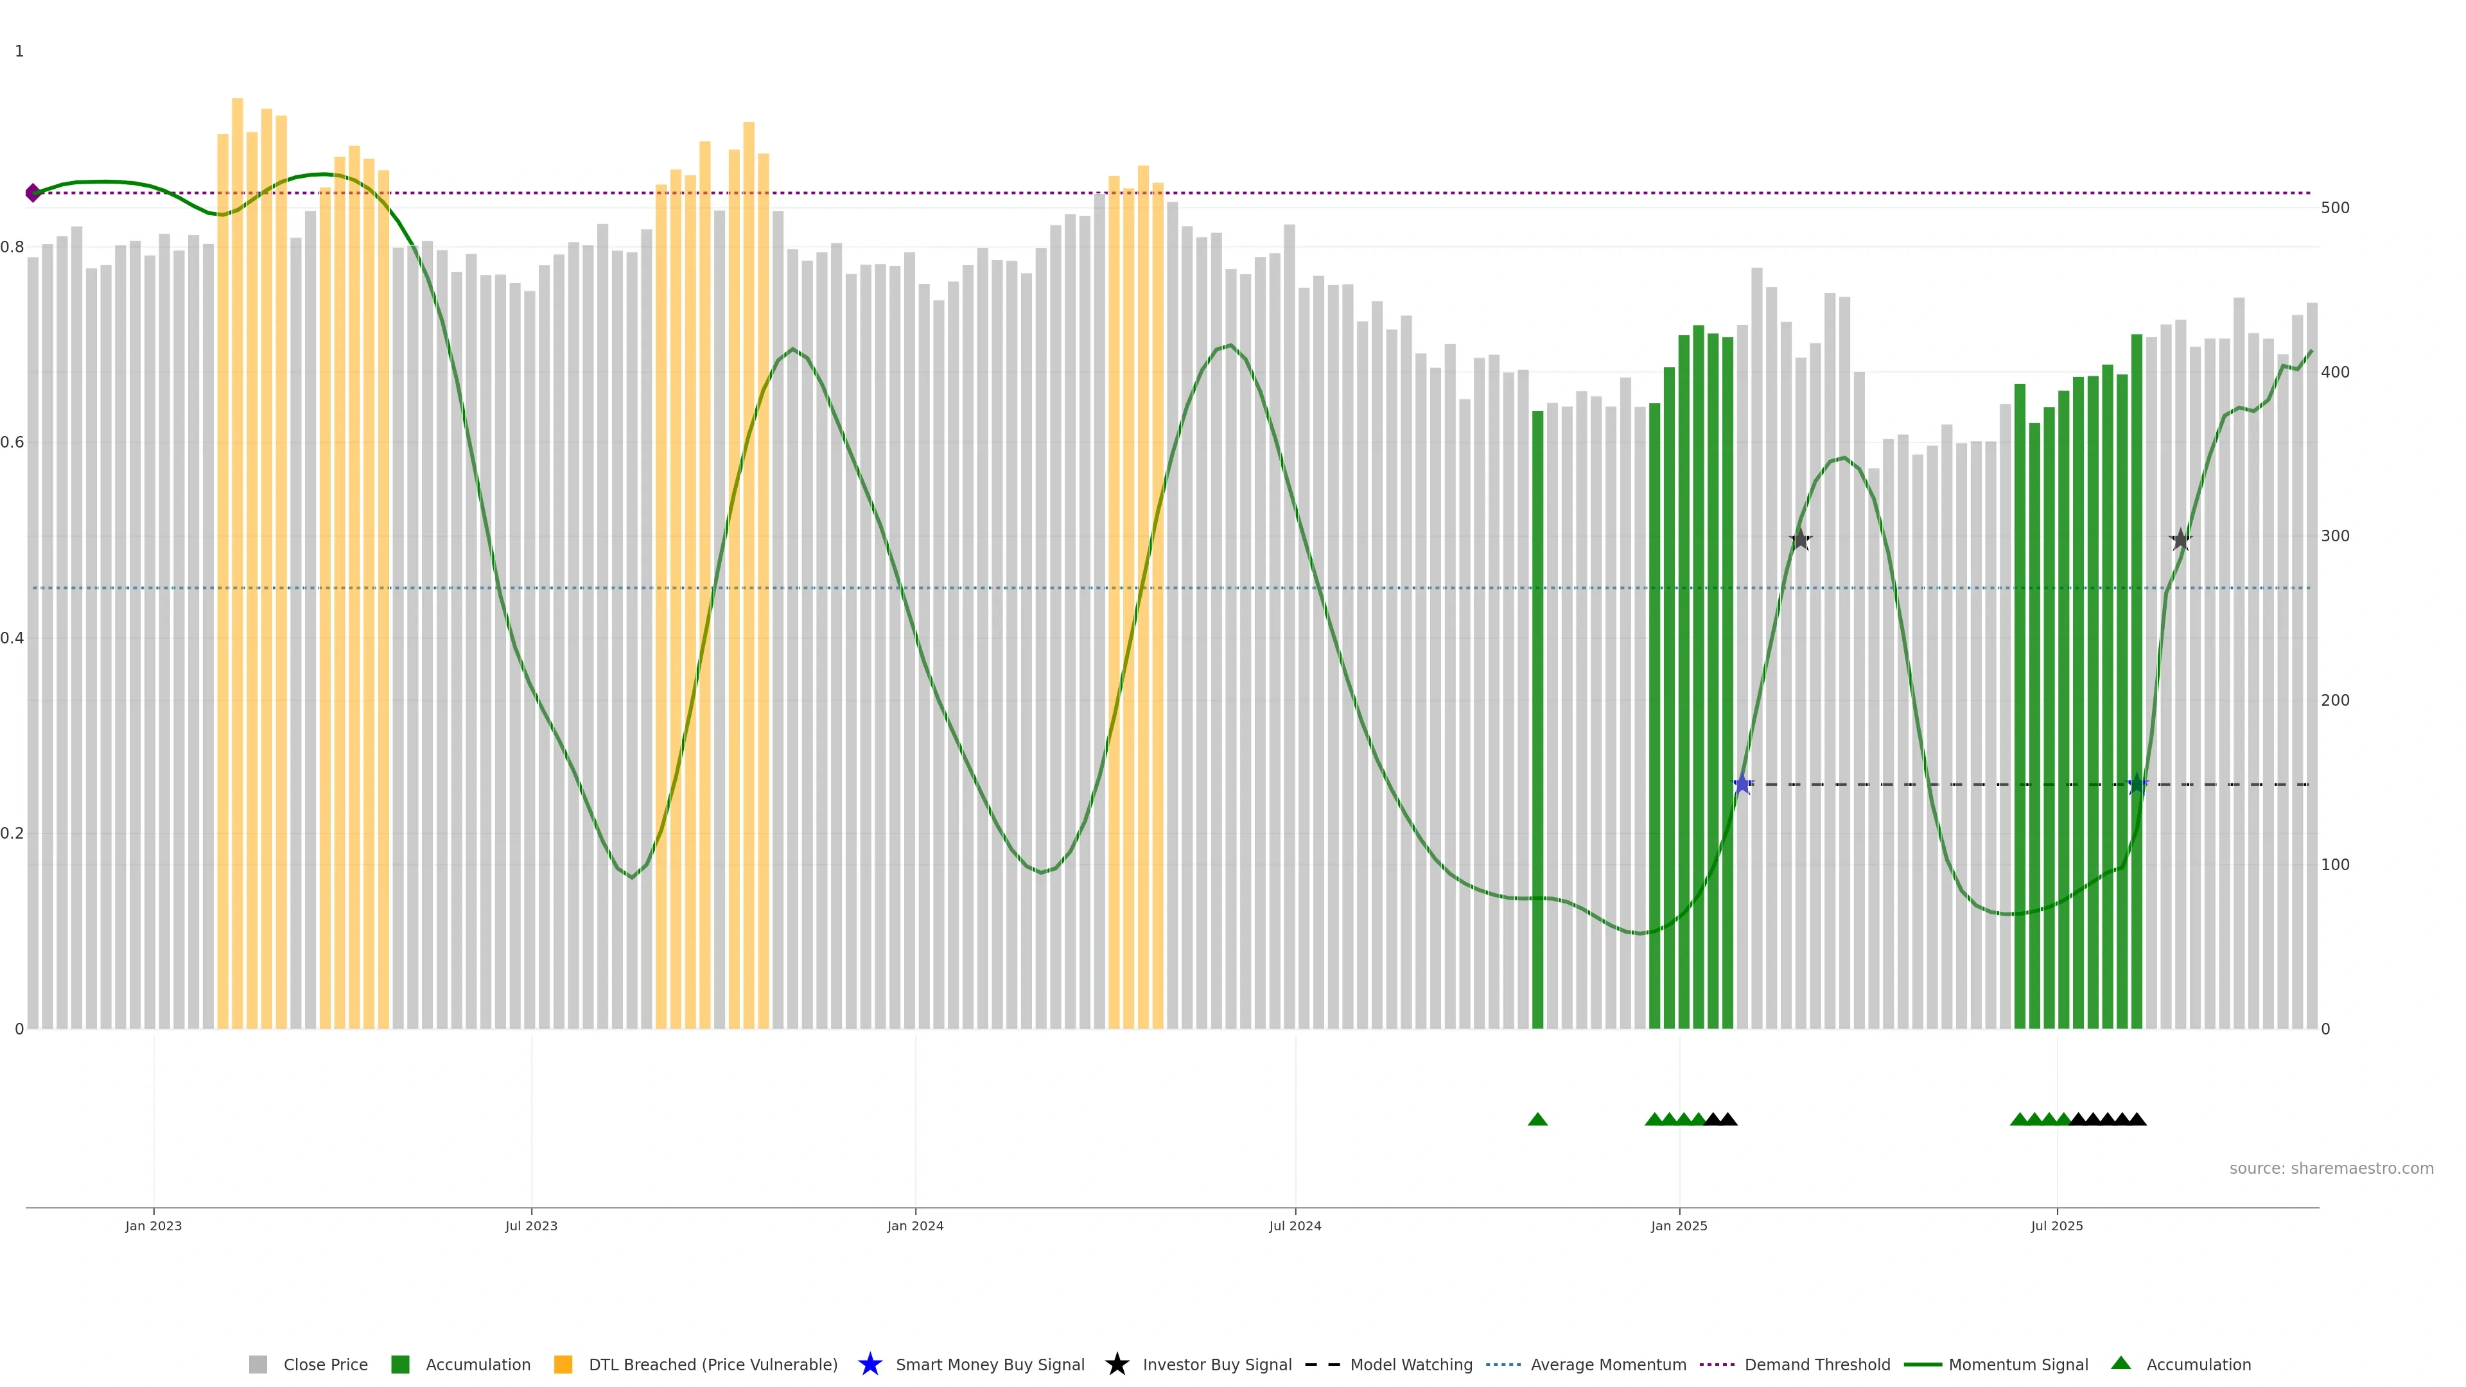2466x1387 pixels.
Task: Click the second black Investor Buy star
Action: (2181, 540)
